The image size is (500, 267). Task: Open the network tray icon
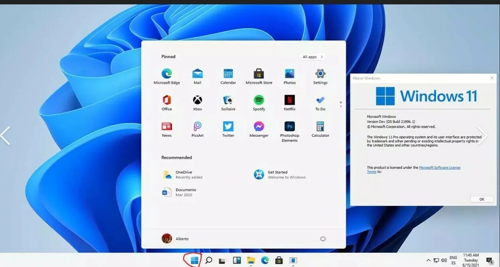[x=436, y=260]
